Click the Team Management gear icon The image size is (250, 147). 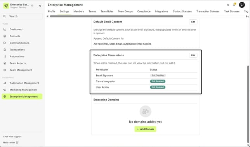5,70
